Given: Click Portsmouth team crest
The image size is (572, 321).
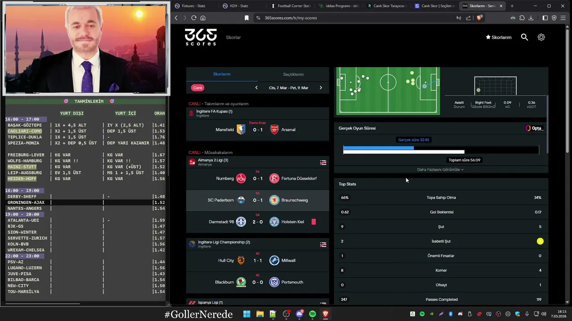Looking at the screenshot, I should point(274,282).
